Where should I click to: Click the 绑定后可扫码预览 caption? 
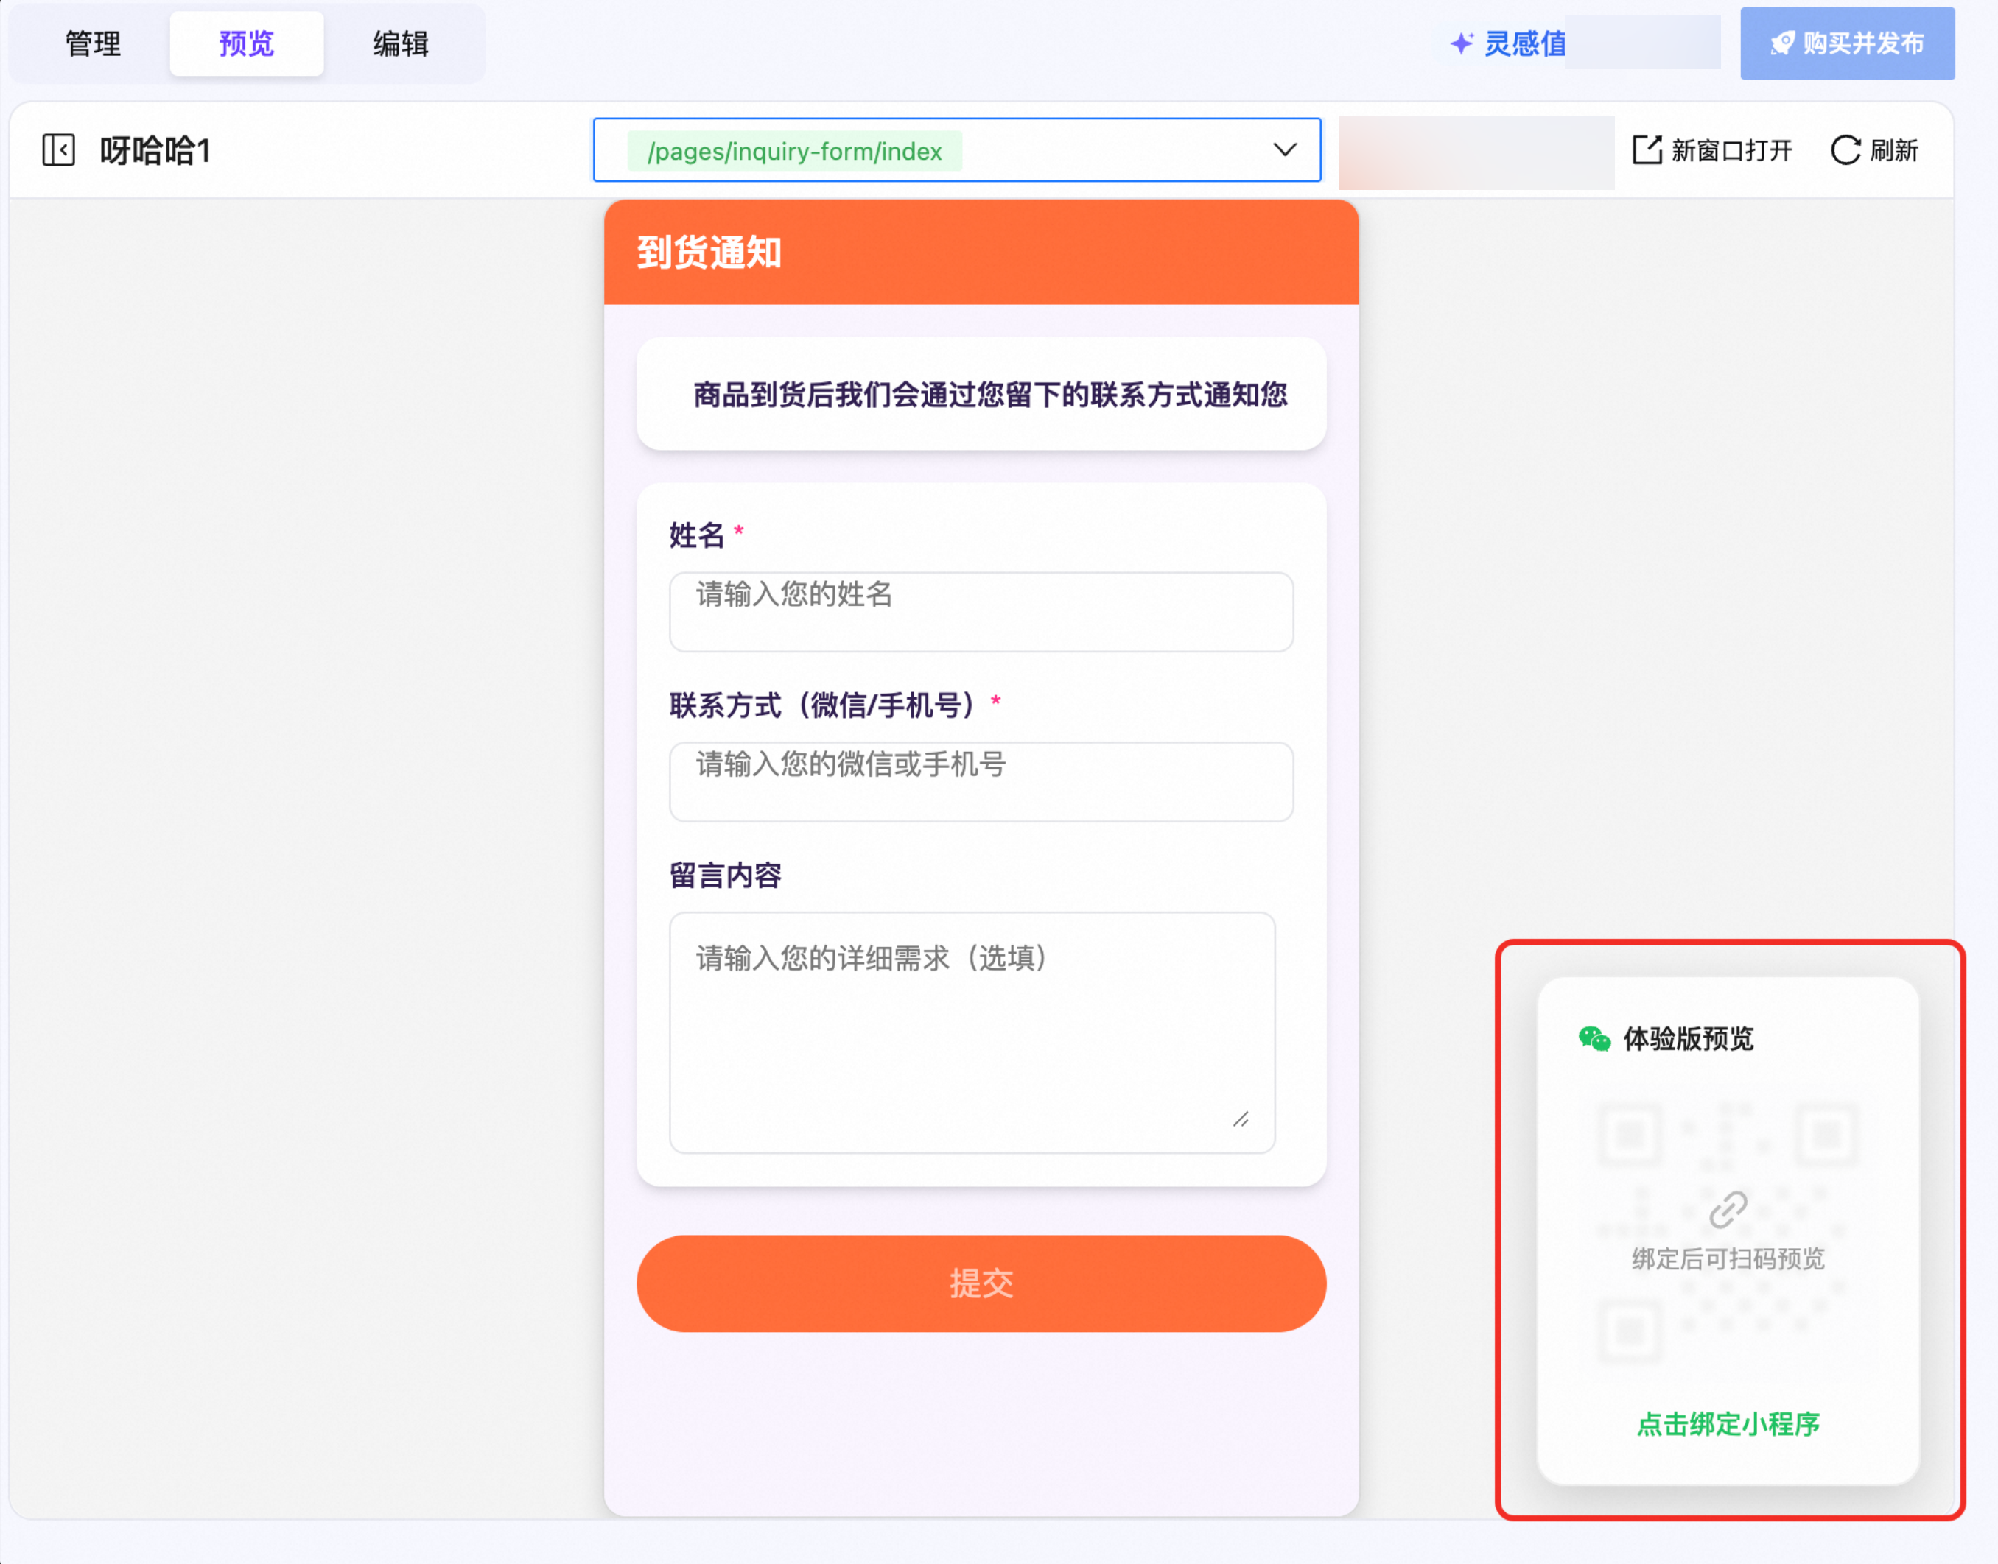pos(1728,1259)
